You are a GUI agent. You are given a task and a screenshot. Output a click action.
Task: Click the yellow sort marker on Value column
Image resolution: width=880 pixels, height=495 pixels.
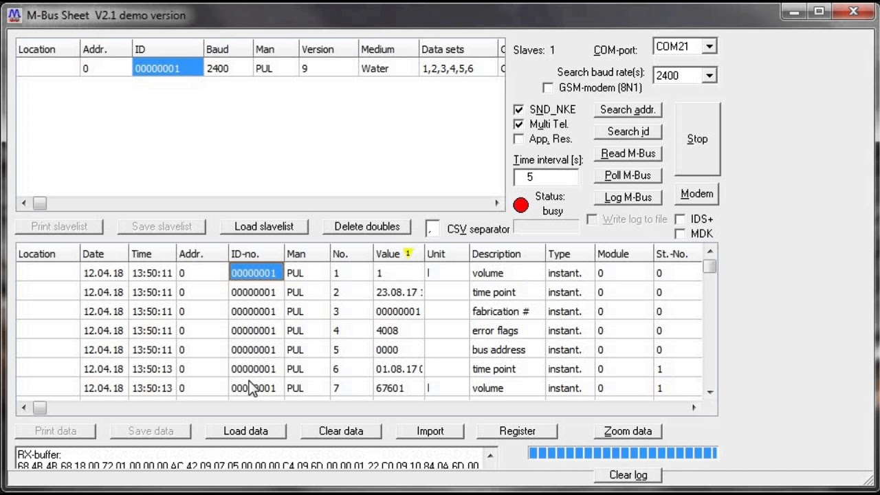408,254
